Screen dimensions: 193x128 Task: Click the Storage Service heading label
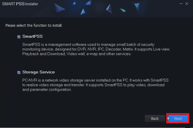coord(38,72)
